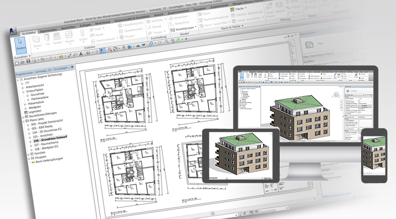
Task: Open the Modellgruppe dropdown
Action: 186,29
